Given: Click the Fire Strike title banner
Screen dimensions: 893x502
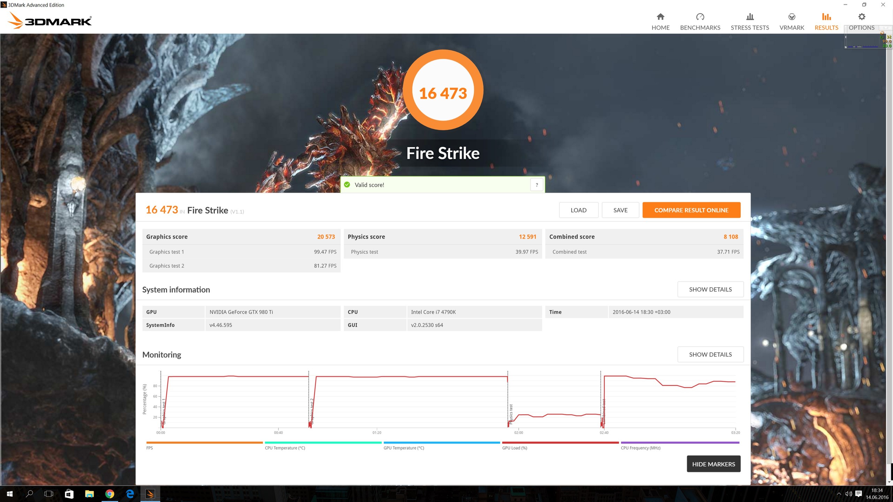Looking at the screenshot, I should point(443,153).
